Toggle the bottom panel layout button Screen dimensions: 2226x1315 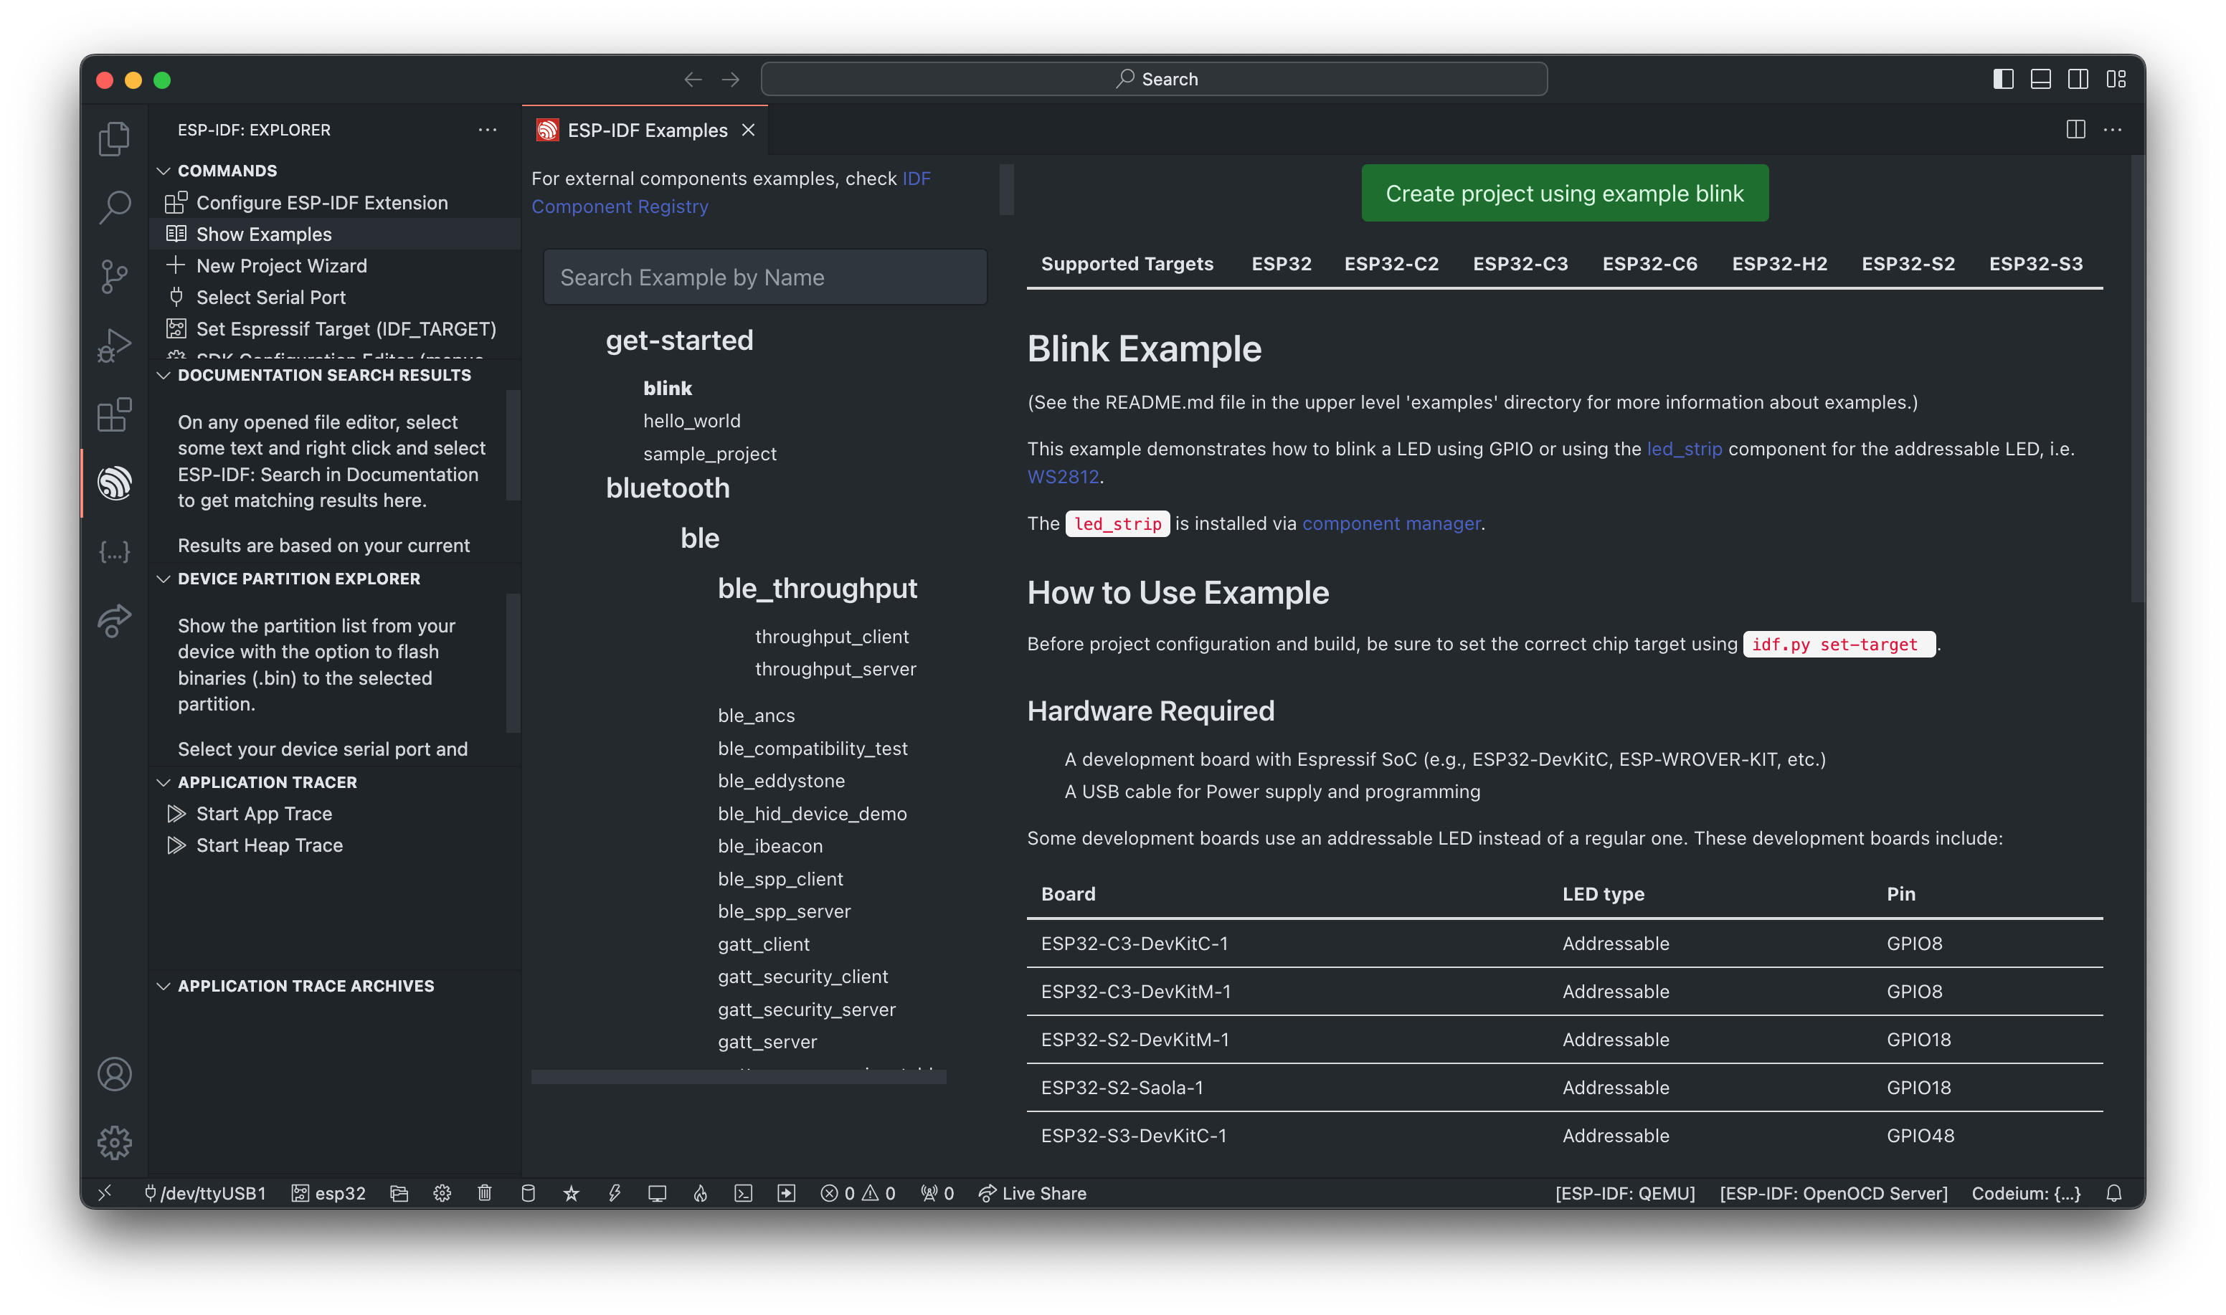[2040, 79]
